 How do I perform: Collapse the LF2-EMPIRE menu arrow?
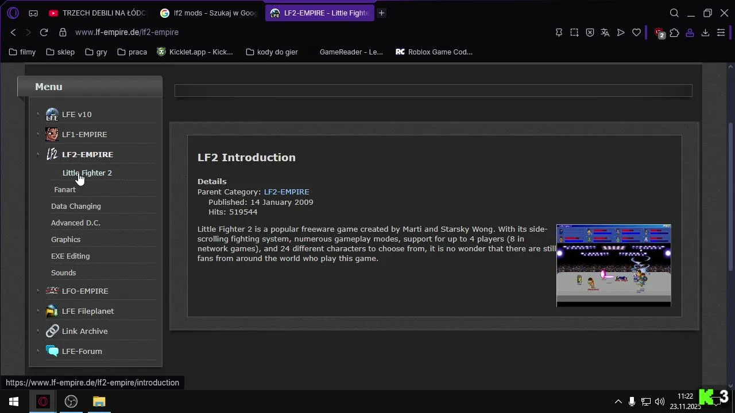38,154
